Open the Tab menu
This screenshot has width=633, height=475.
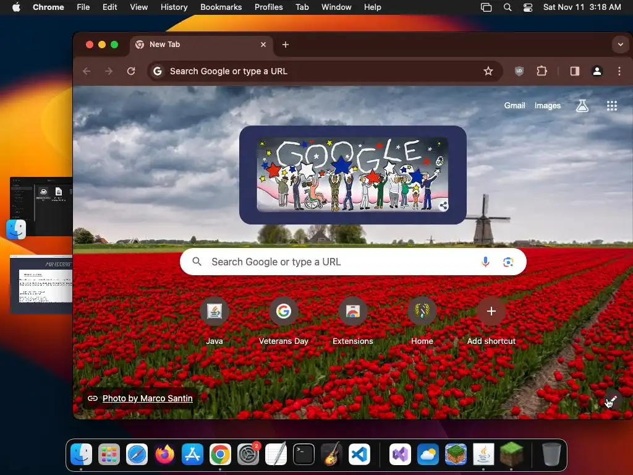point(302,7)
